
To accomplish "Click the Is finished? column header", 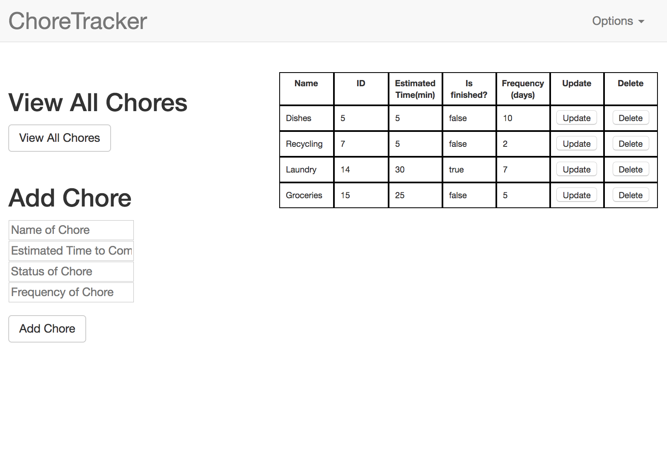I will point(469,89).
